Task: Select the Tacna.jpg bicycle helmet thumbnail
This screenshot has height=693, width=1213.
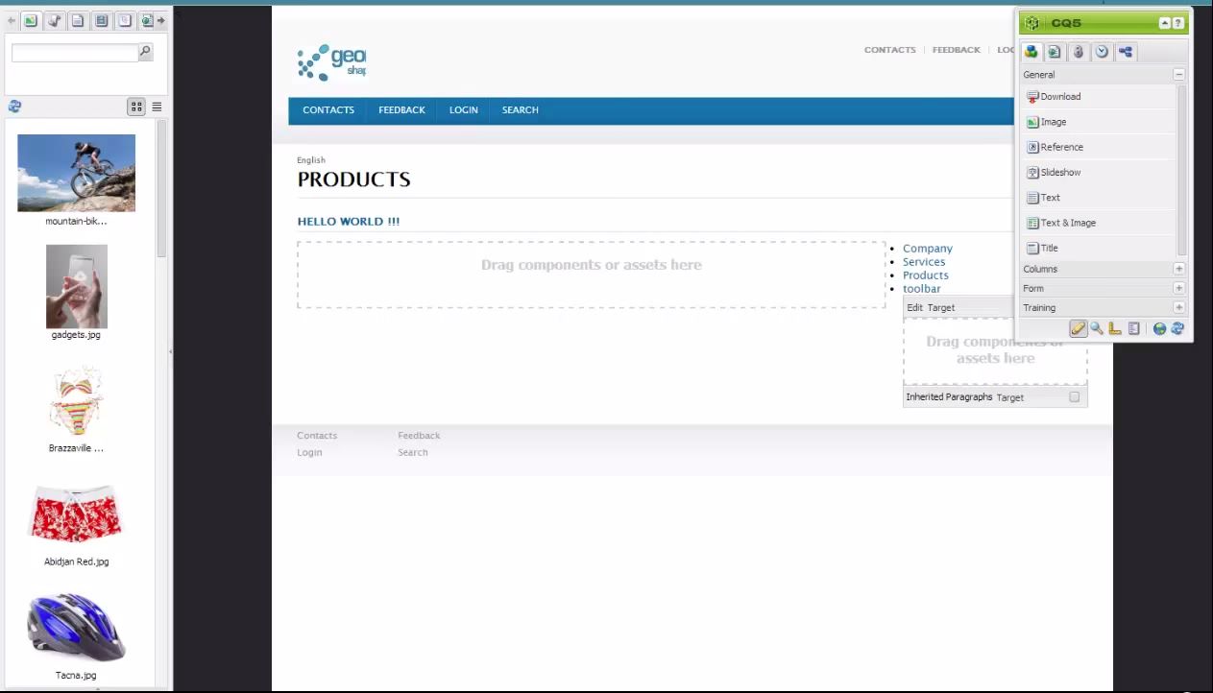Action: pyautogui.click(x=76, y=627)
